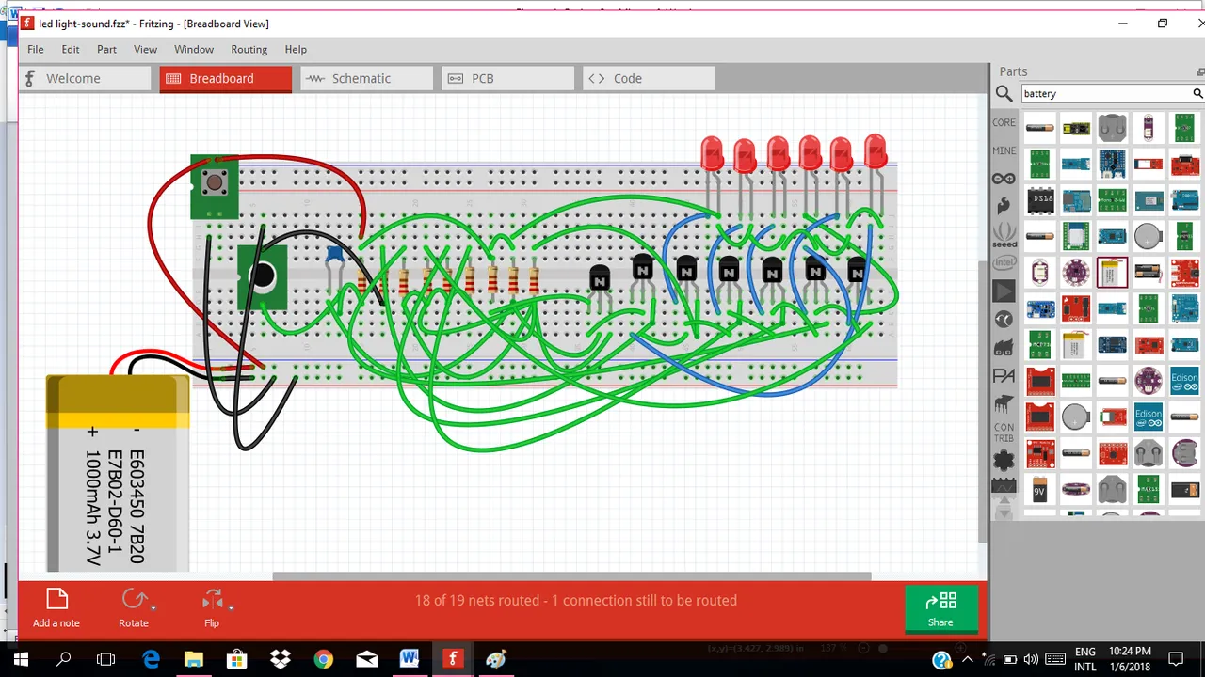Click the Rotate button
This screenshot has height=677, width=1205.
coord(133,608)
